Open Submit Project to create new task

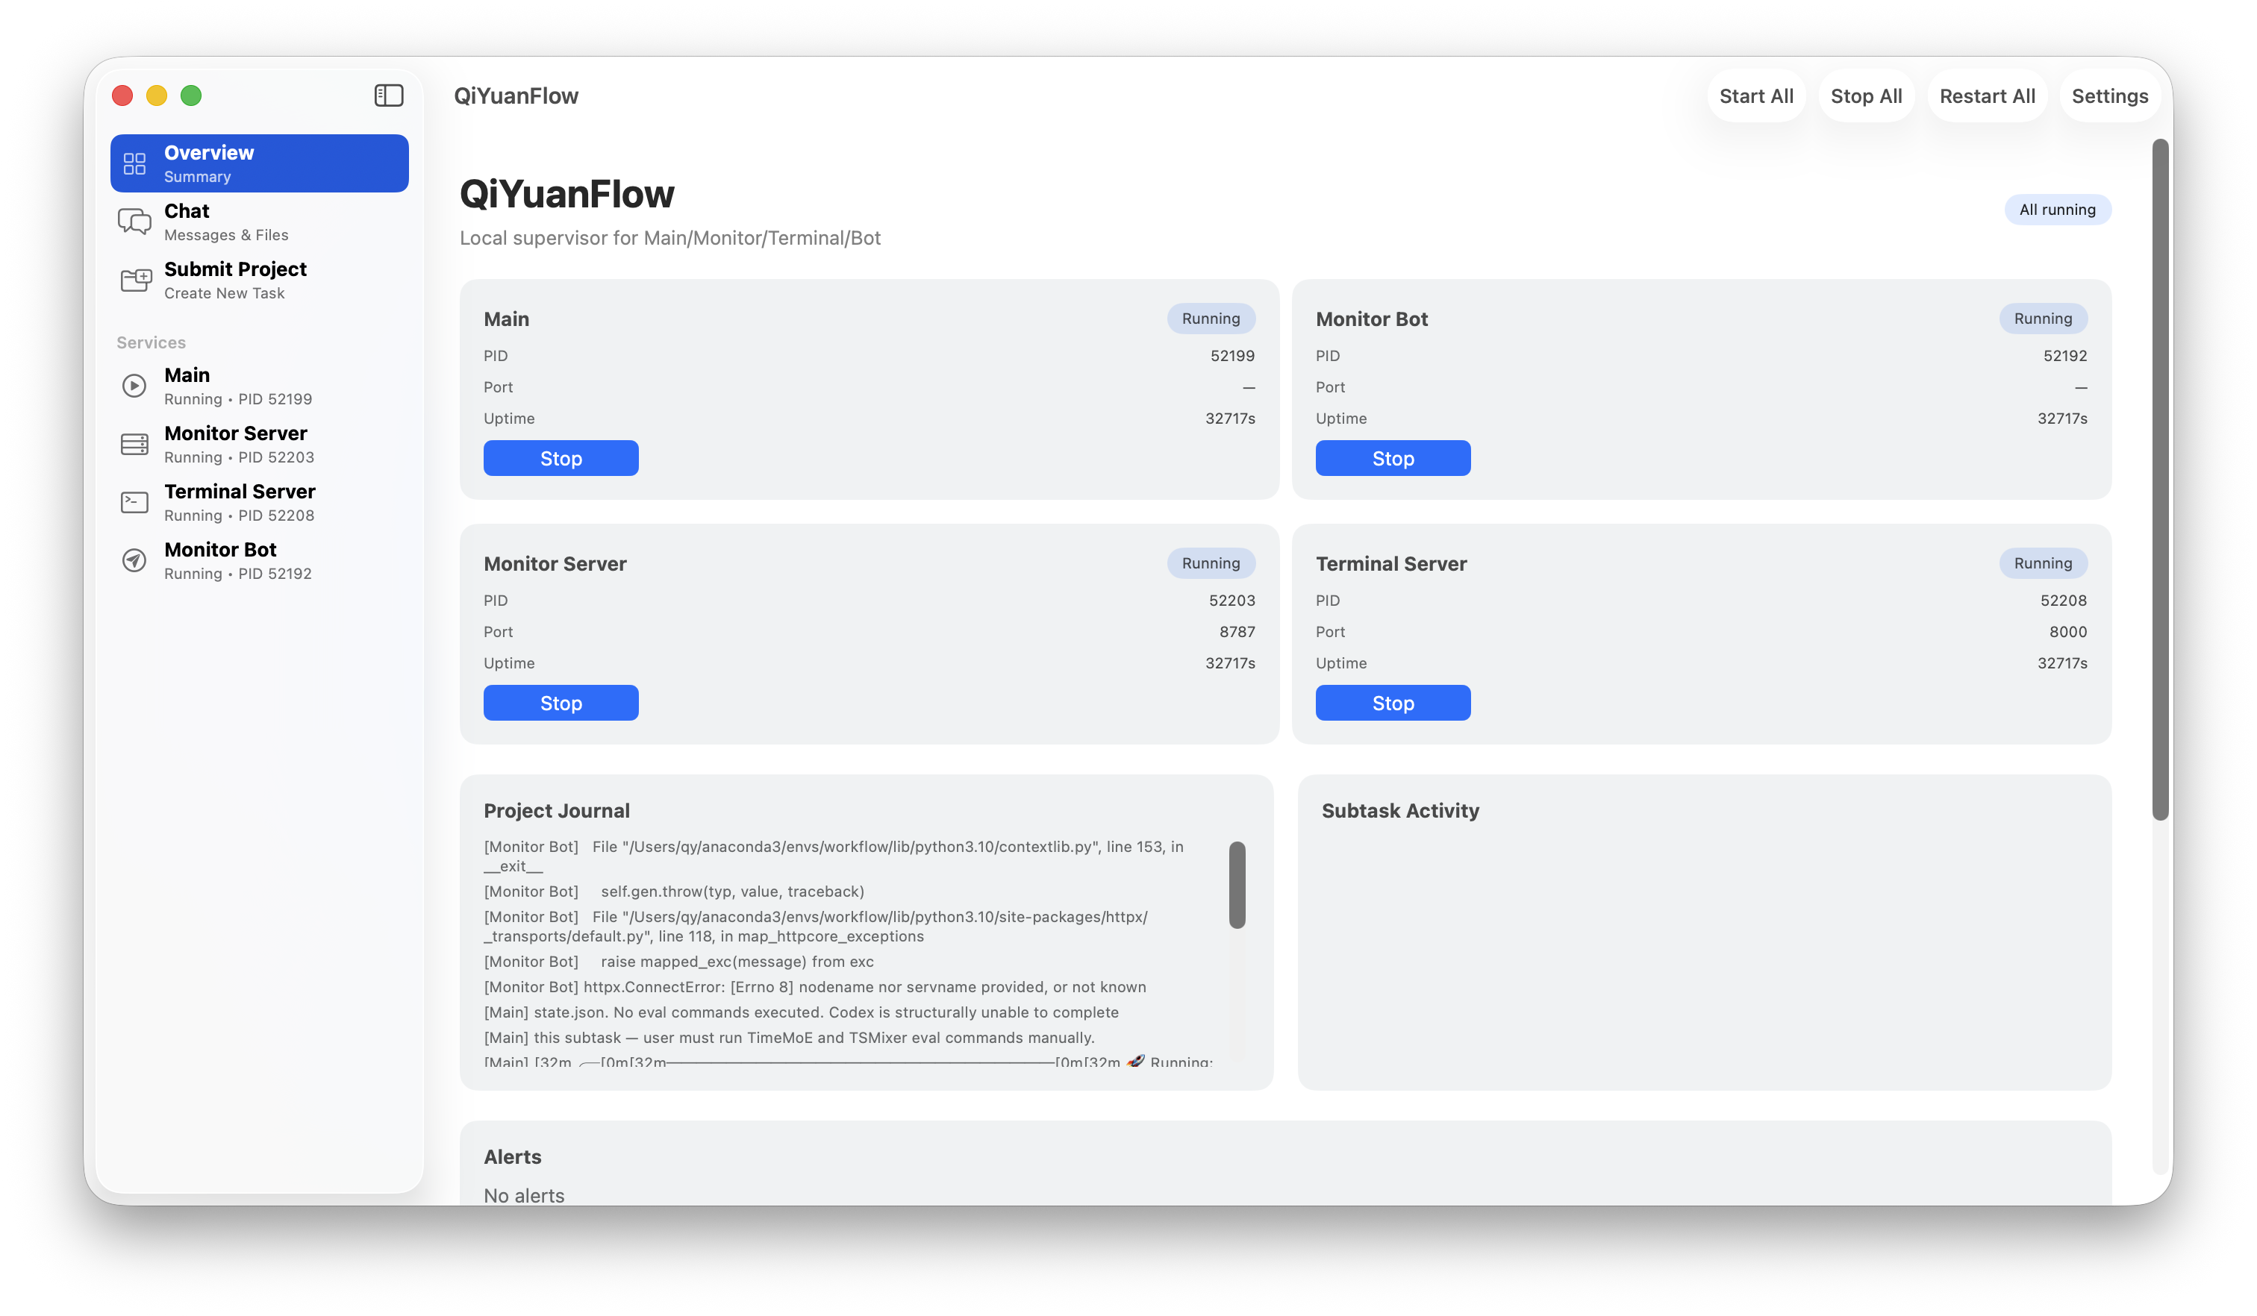point(260,281)
